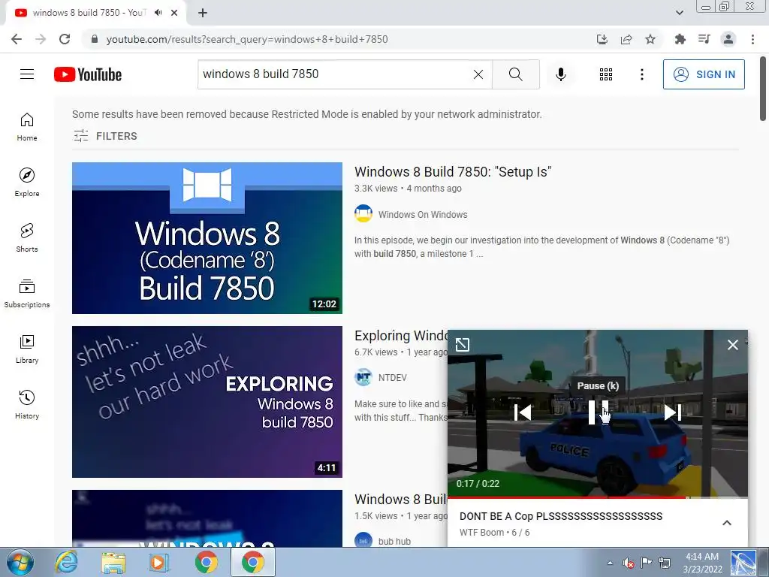Open Windows 8 Build 7850 video thumbnail
This screenshot has width=769, height=577.
pyautogui.click(x=207, y=238)
